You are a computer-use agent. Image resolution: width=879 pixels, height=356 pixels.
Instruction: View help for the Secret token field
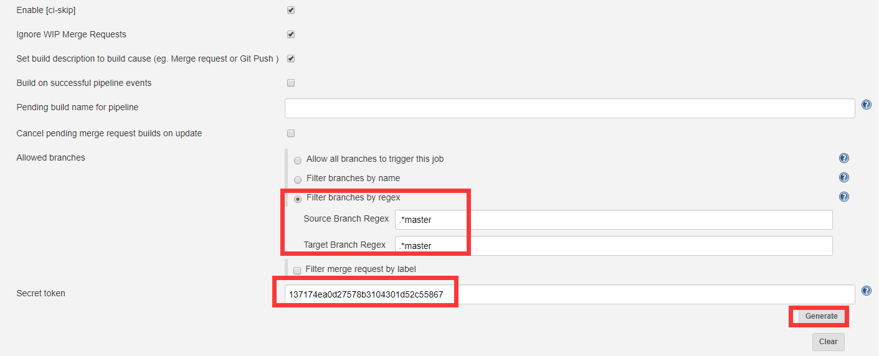coord(866,291)
